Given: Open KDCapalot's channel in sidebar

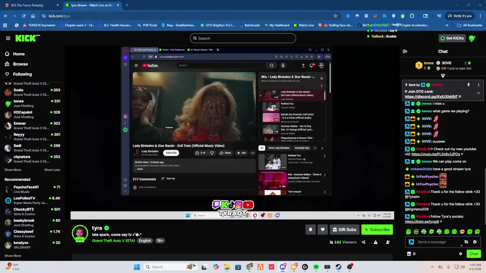Looking at the screenshot, I should 32,115.
